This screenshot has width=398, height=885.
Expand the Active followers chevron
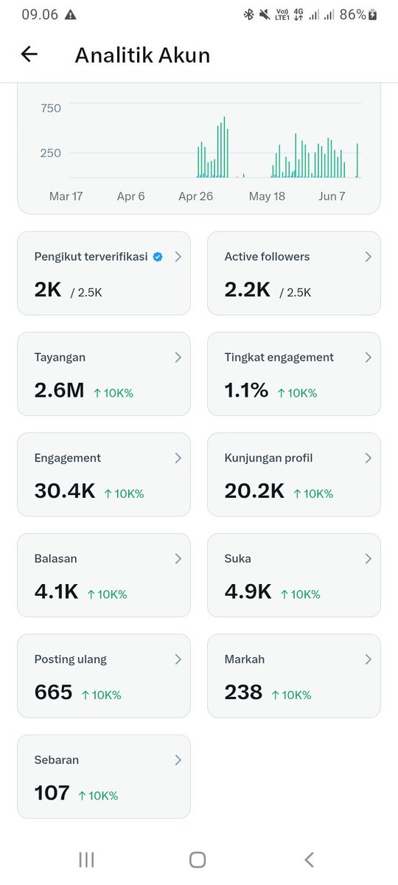[x=368, y=257]
